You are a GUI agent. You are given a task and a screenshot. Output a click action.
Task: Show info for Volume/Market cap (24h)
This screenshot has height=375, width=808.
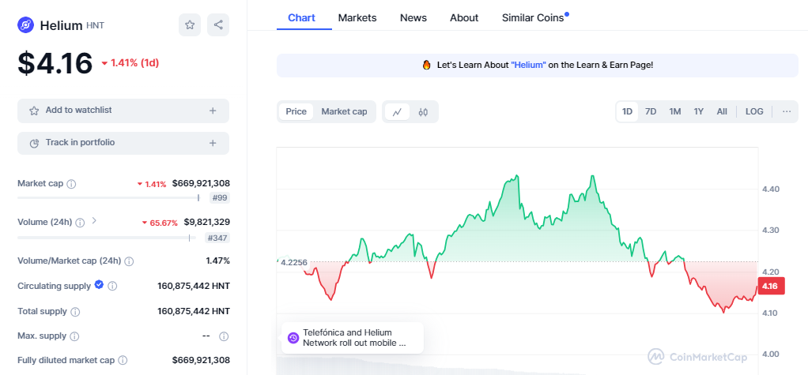pyautogui.click(x=129, y=261)
